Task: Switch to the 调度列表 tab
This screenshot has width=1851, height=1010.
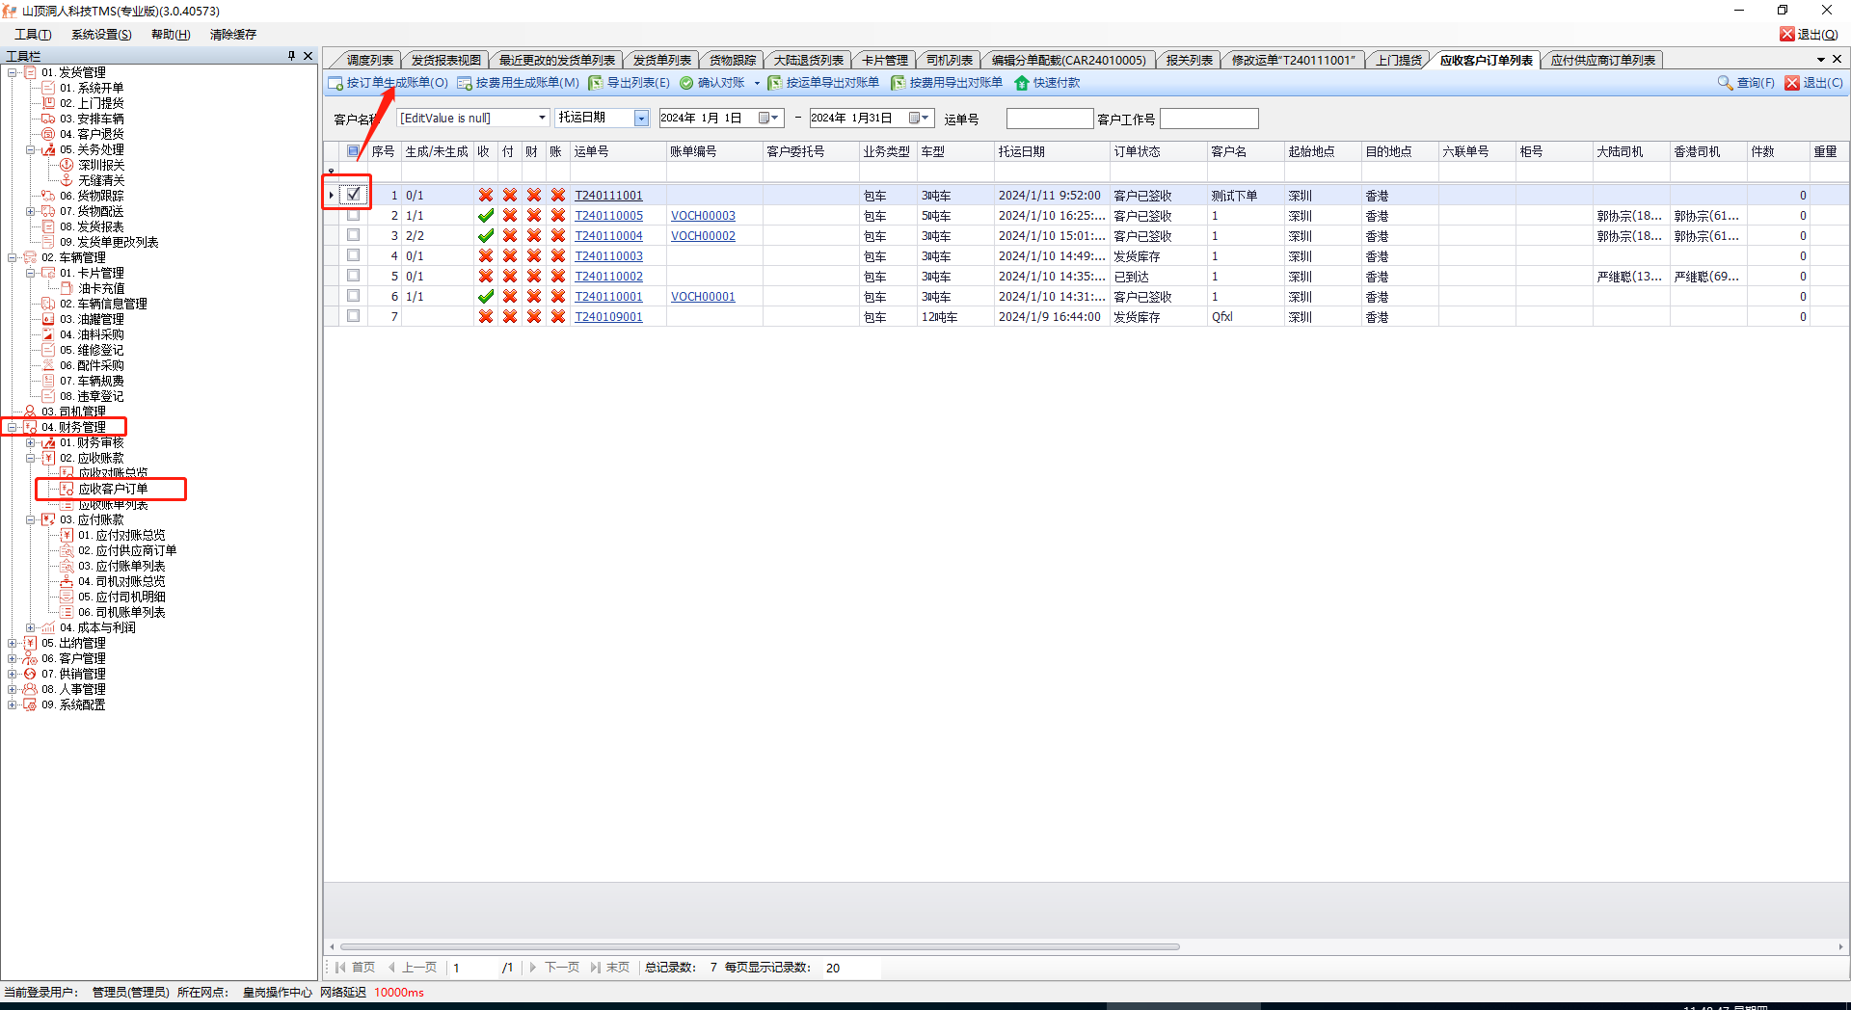Action: (x=369, y=60)
